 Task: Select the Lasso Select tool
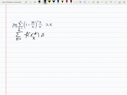click(x=30, y=2)
